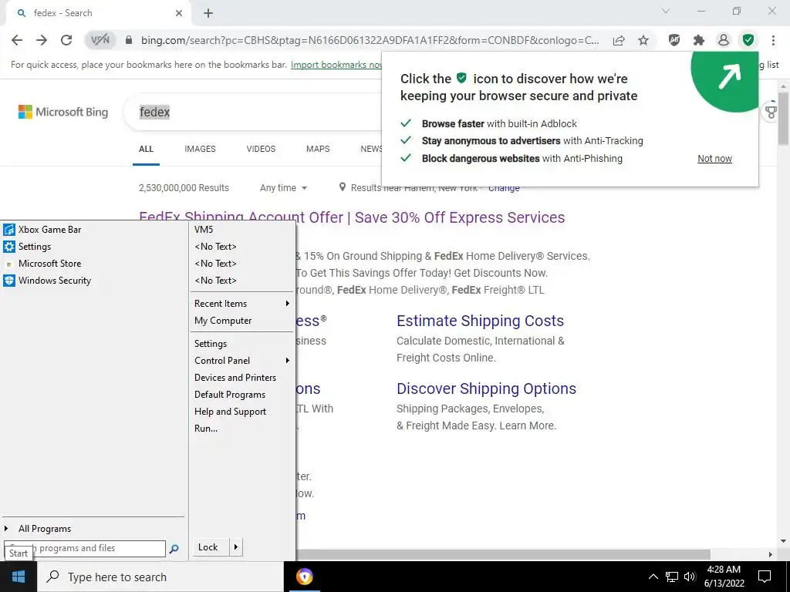Switch to the MAPS search tab
The height and width of the screenshot is (592, 790).
pos(318,149)
